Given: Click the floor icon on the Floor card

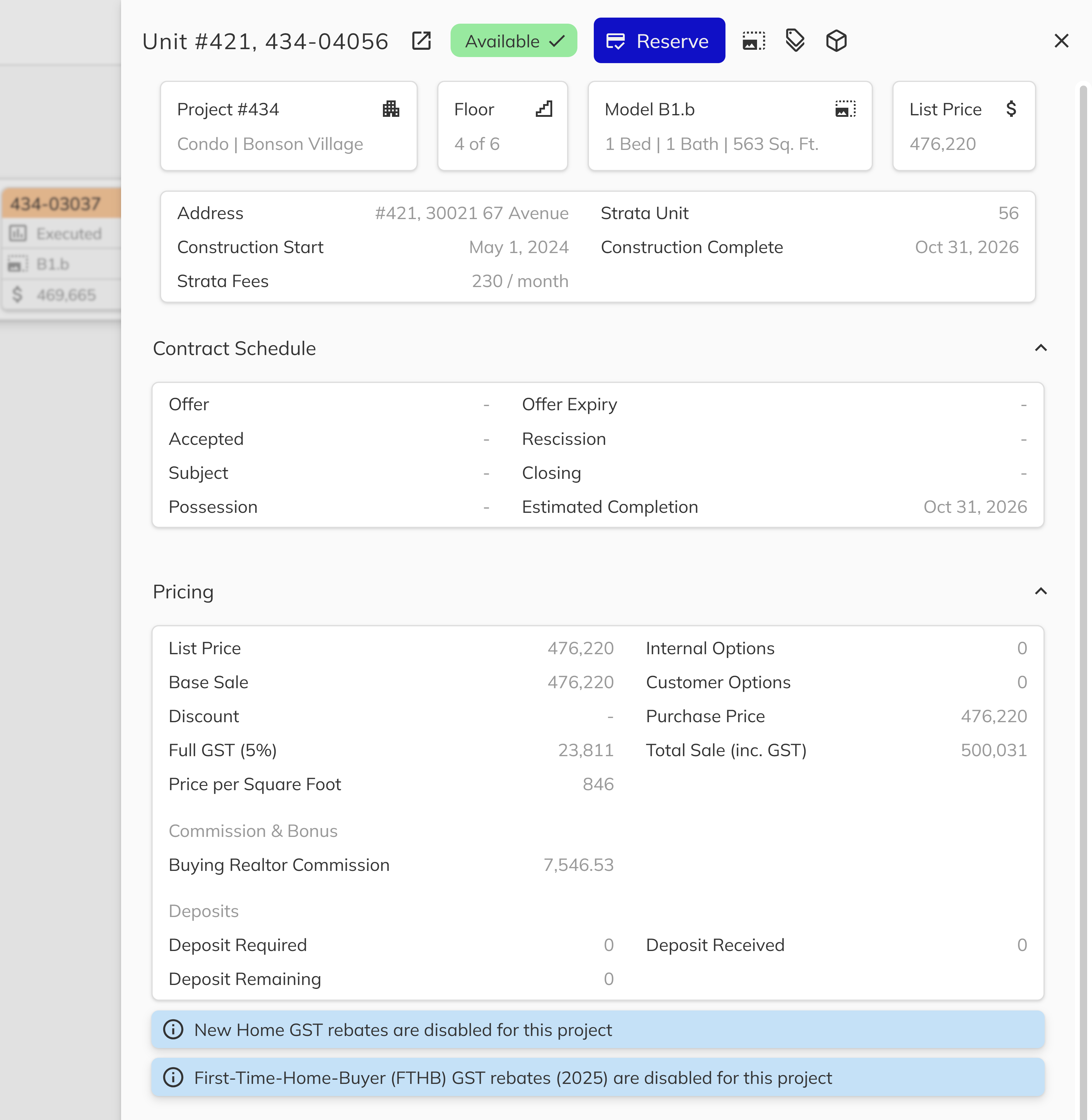Looking at the screenshot, I should 544,108.
